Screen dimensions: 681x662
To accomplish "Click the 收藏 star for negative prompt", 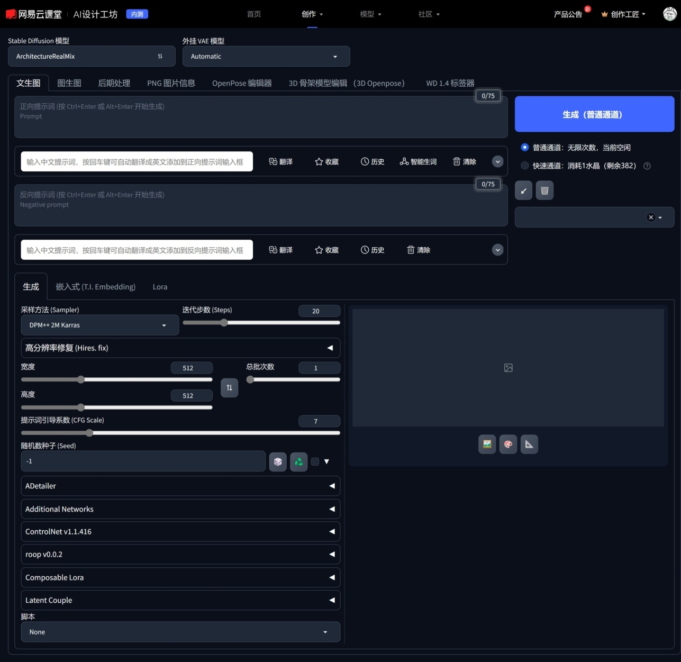I will pyautogui.click(x=326, y=250).
